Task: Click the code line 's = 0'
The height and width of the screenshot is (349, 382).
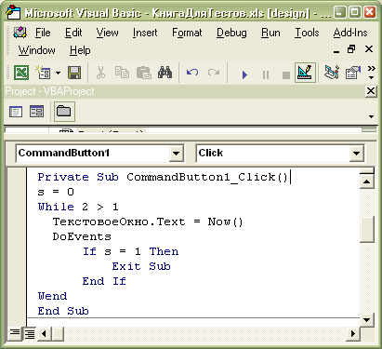Action: click(56, 192)
